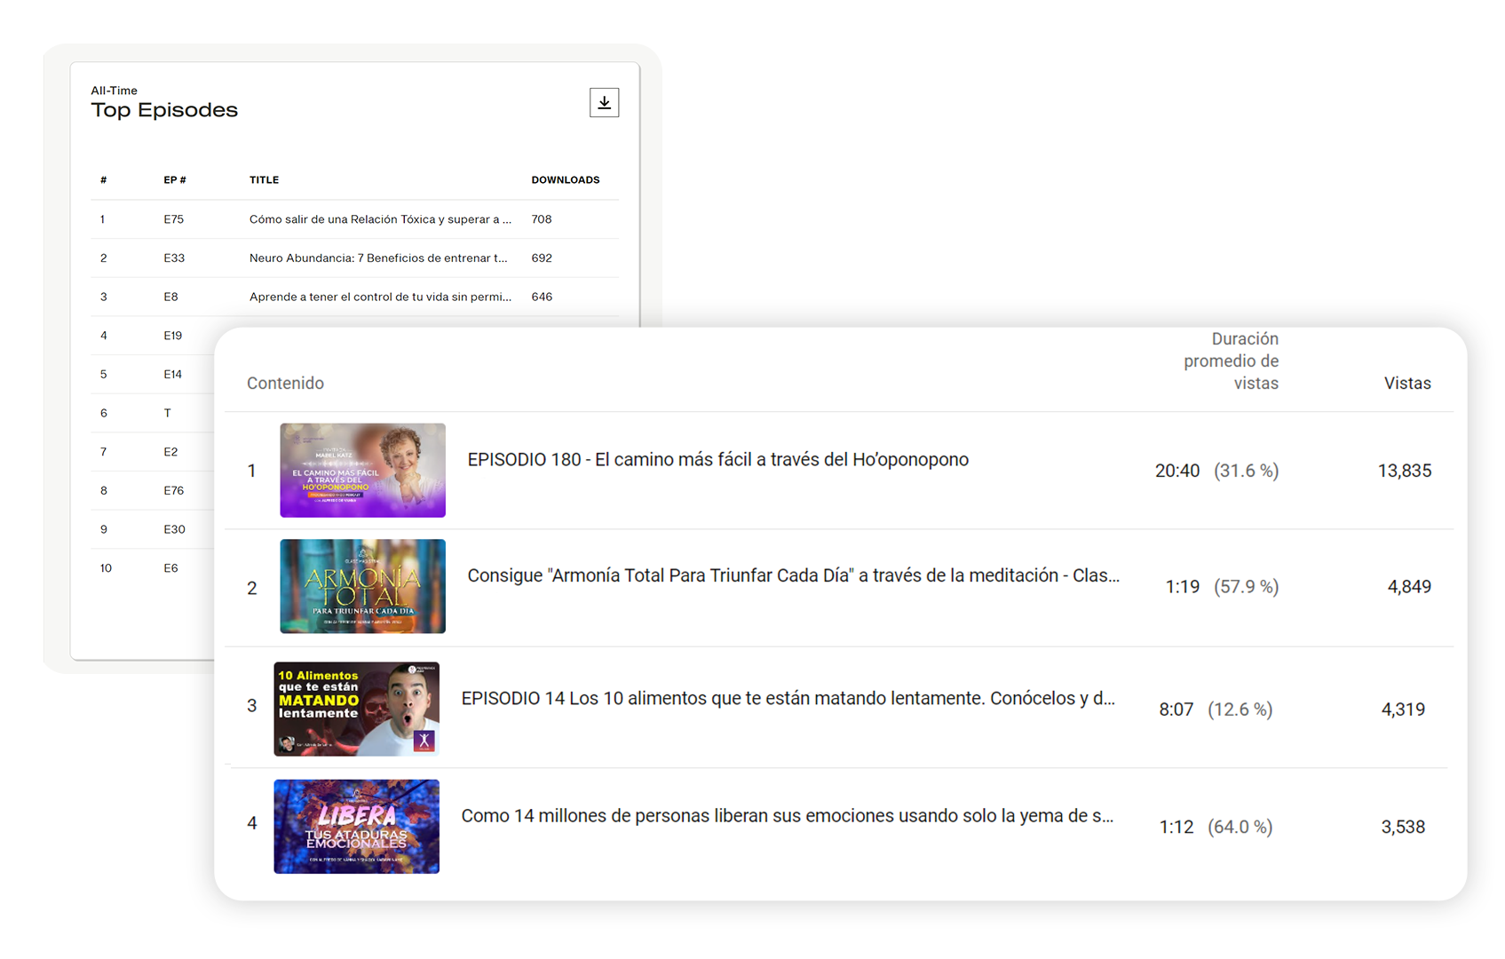The width and height of the screenshot is (1505, 959).
Task: Click the E2 episode number cell
Action: (x=170, y=452)
